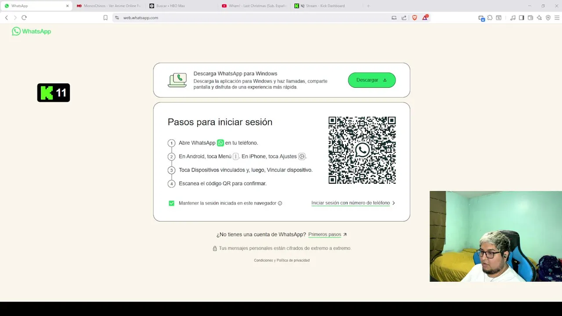Click Descarga WhatsApp para Windows title
Viewport: 562px width, 316px height.
point(235,74)
